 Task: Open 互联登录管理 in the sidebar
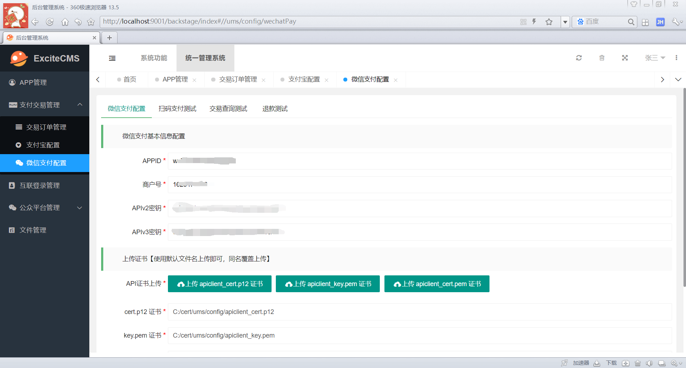[45, 185]
